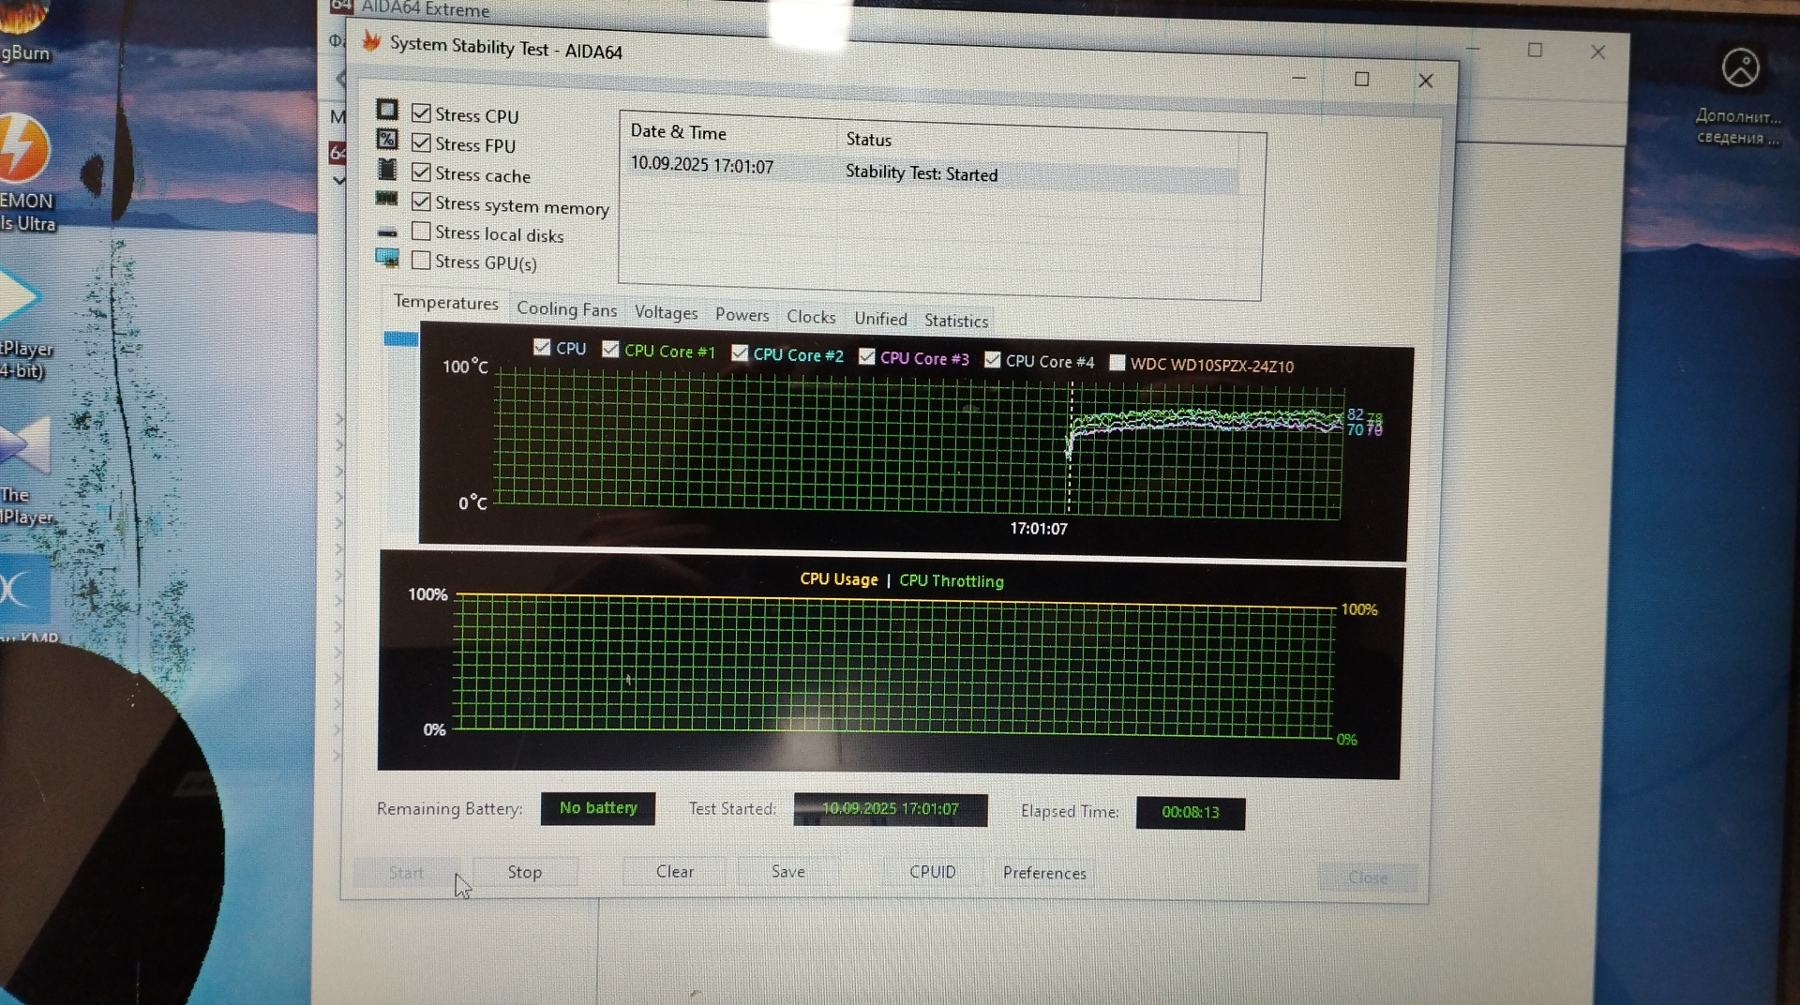Click the Stress cache icon
This screenshot has width=1800, height=1005.
pyautogui.click(x=386, y=170)
